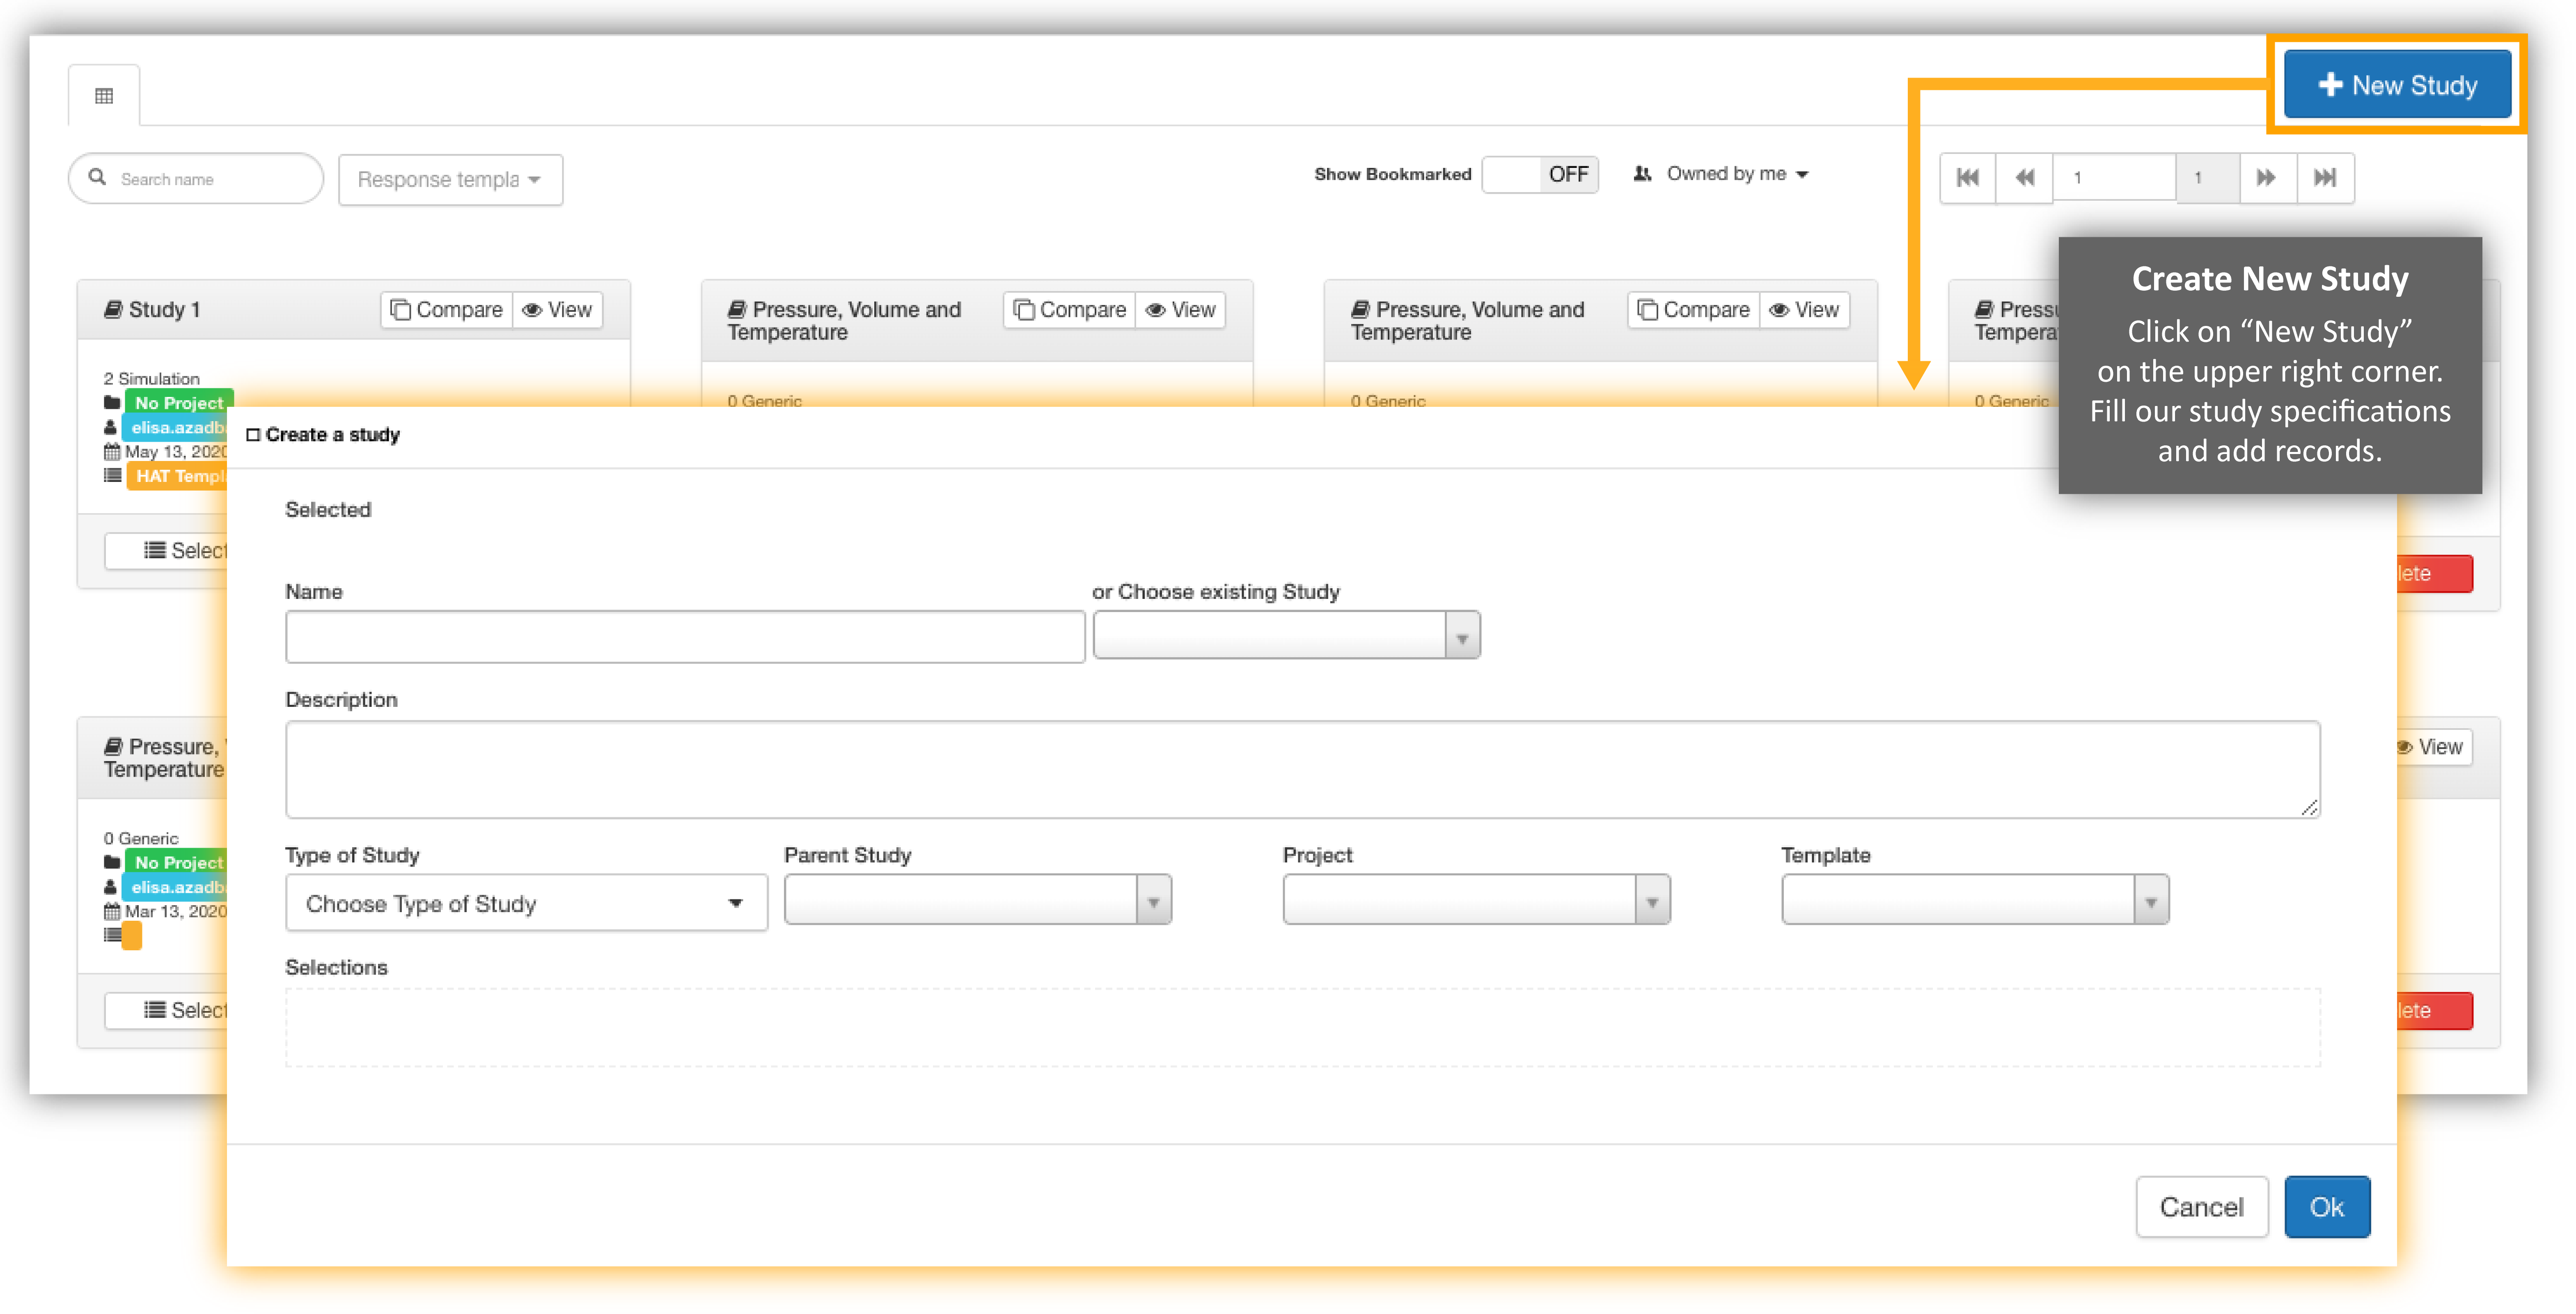
Task: Click the grid view tab icon
Action: tap(104, 96)
